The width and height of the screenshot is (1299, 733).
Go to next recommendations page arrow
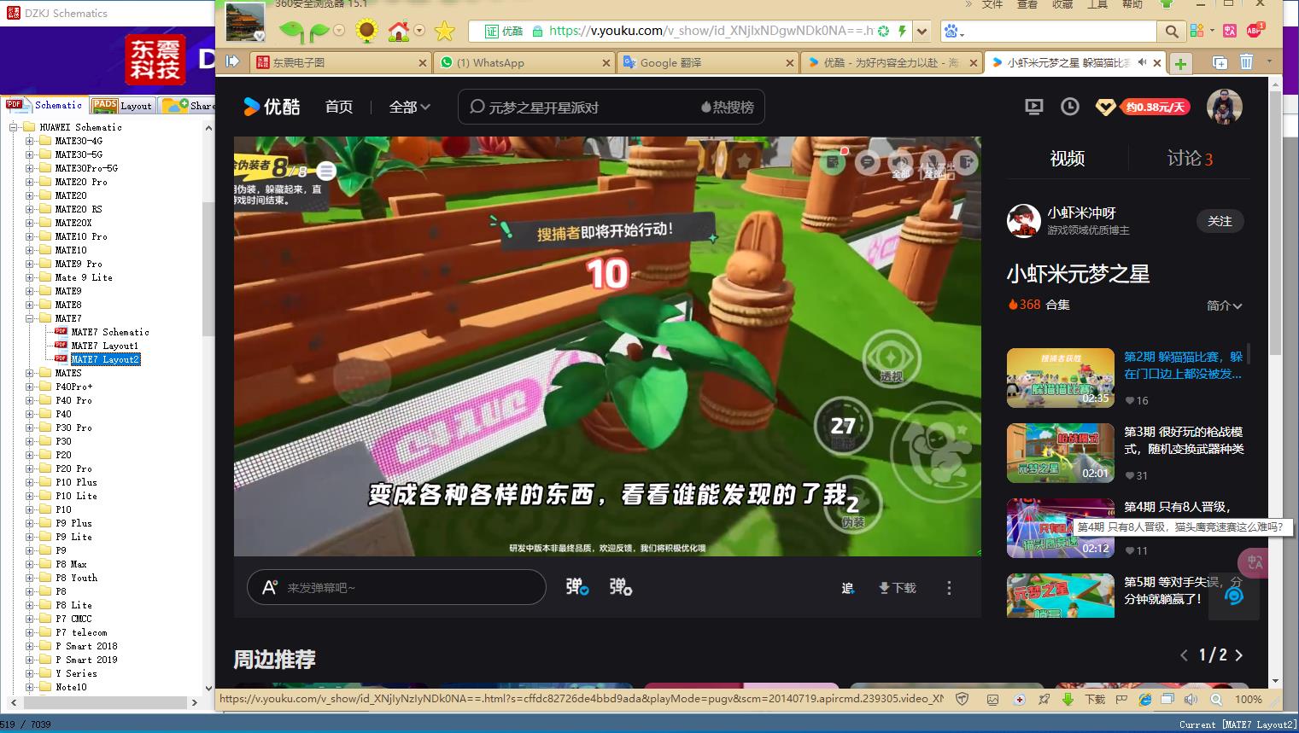1239,655
